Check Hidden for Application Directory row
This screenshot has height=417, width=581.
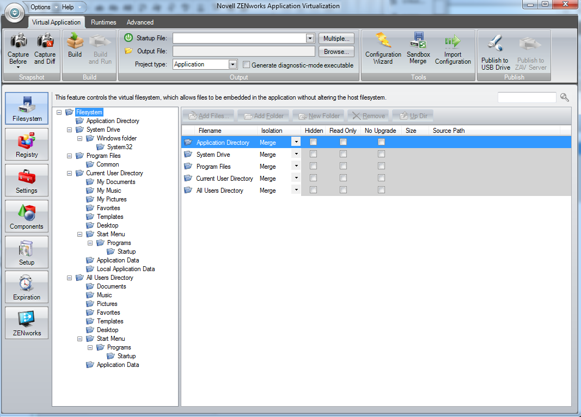314,142
